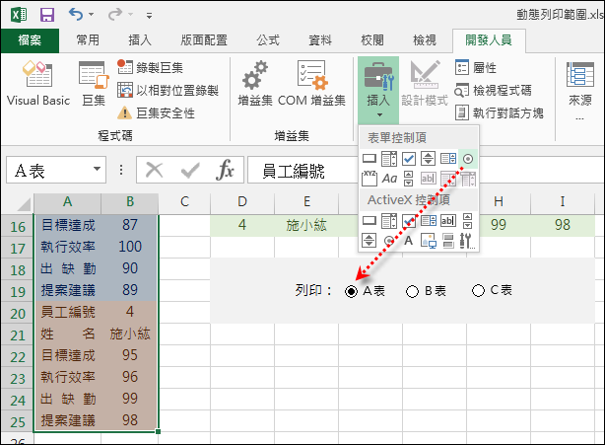Click the row 20 header

[17, 314]
